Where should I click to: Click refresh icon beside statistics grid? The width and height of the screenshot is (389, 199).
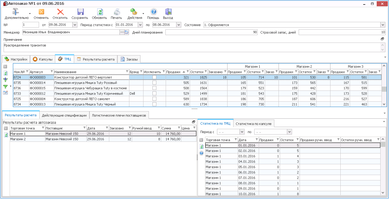201,147
